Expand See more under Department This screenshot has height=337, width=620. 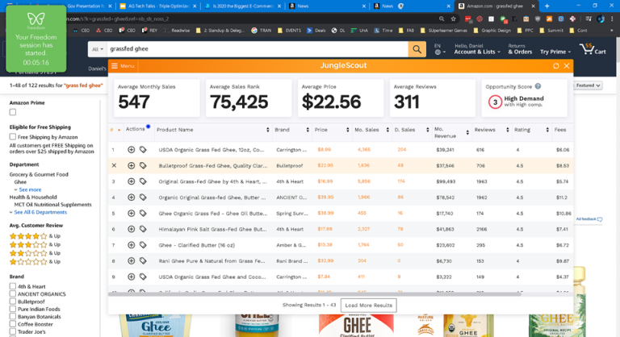30,189
